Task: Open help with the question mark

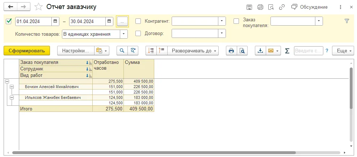Action: click(x=327, y=51)
